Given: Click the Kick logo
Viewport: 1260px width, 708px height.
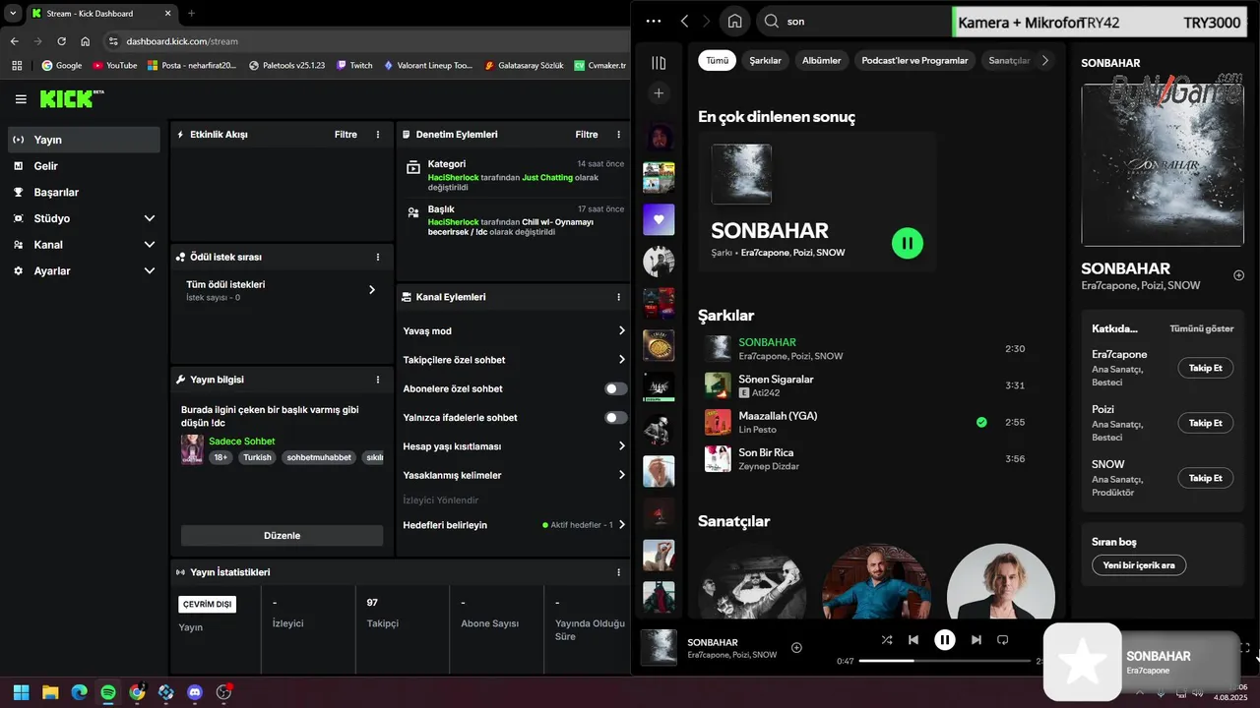Looking at the screenshot, I should 71,98.
